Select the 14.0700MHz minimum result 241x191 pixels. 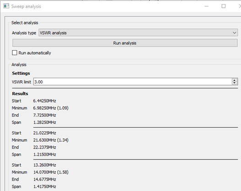[51, 172]
